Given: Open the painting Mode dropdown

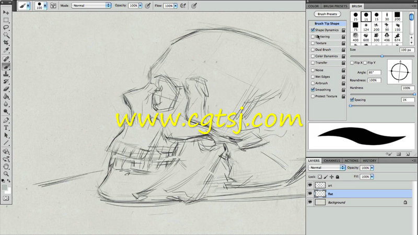Looking at the screenshot, I should click(x=91, y=5).
